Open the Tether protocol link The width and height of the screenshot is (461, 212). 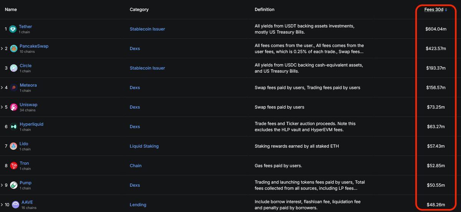pos(25,26)
